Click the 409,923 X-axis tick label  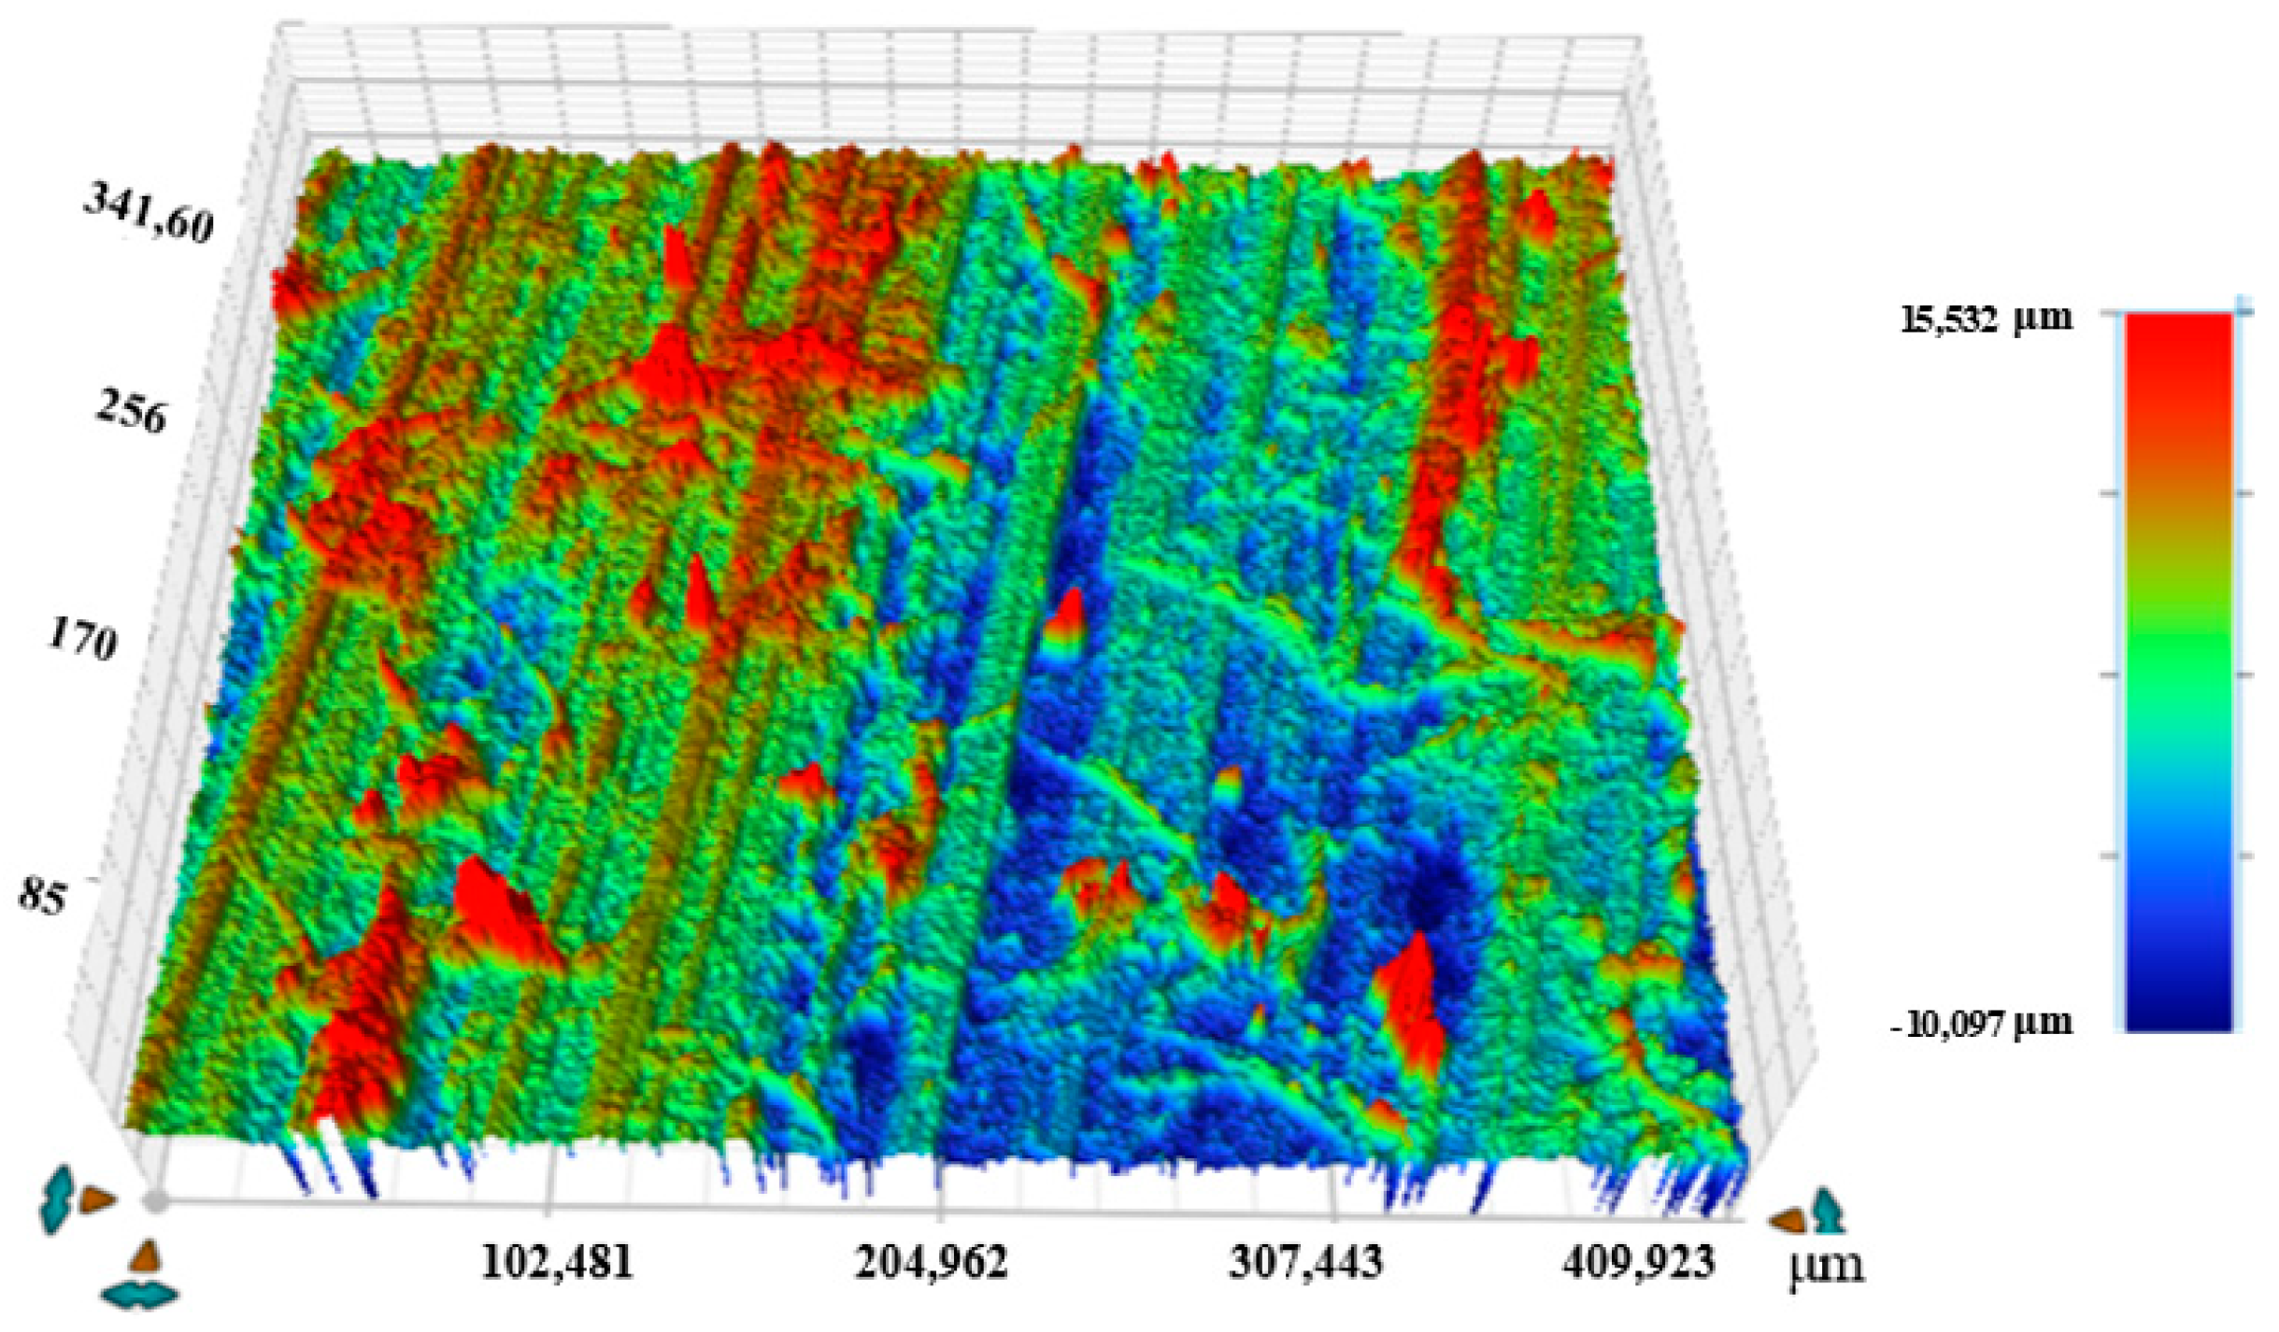1638,1263
